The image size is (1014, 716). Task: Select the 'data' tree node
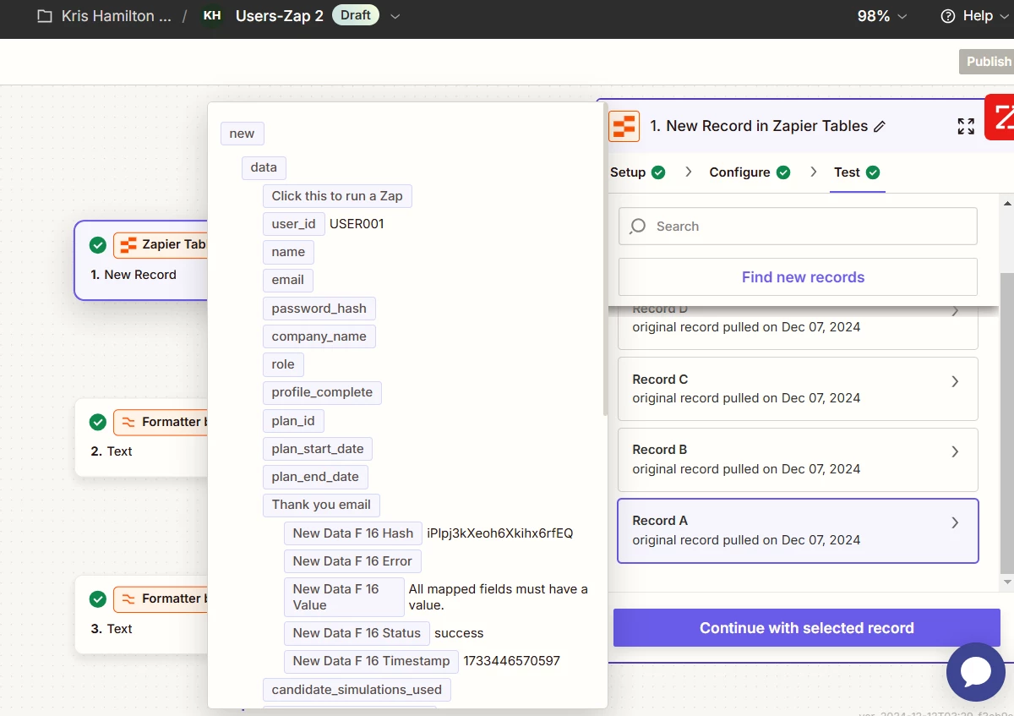point(264,167)
